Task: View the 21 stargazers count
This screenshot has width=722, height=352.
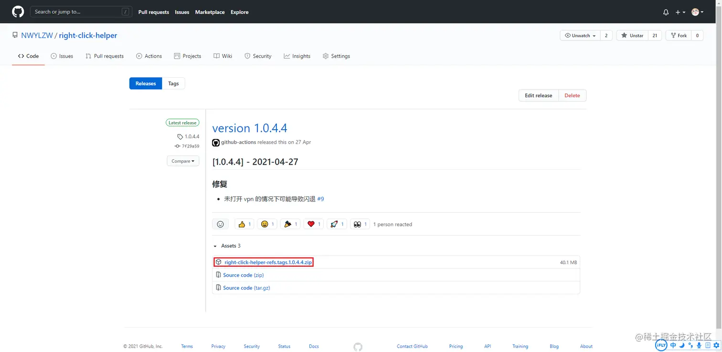Action: point(655,36)
